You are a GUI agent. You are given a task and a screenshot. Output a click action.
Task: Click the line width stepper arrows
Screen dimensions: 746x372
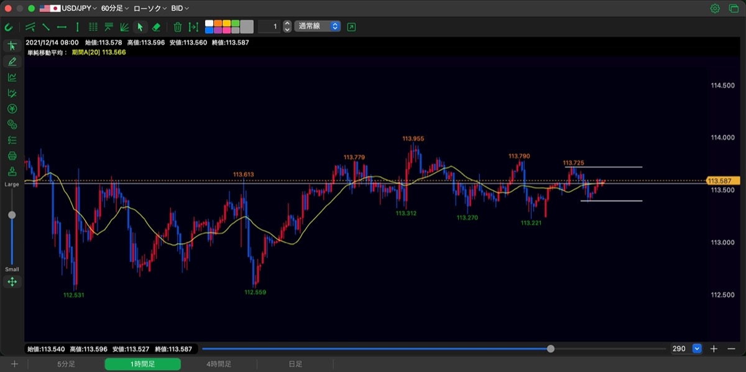tap(287, 27)
